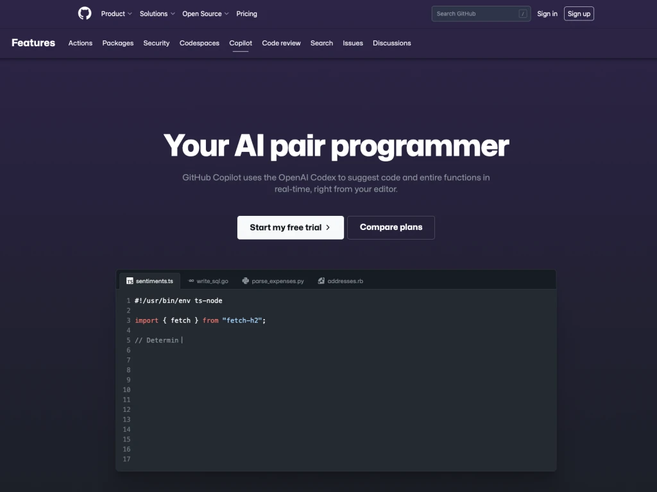Click Start my free trial button
This screenshot has width=657, height=492.
click(x=291, y=227)
